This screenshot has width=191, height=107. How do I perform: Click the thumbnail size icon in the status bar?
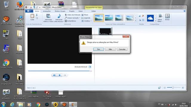pos(160,88)
